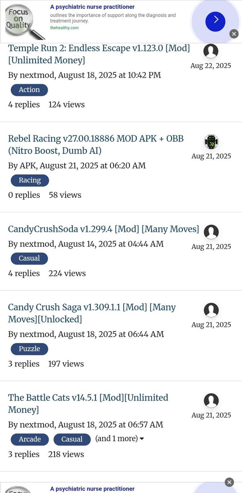Select the Action tag
The height and width of the screenshot is (493, 242).
pyautogui.click(x=29, y=89)
